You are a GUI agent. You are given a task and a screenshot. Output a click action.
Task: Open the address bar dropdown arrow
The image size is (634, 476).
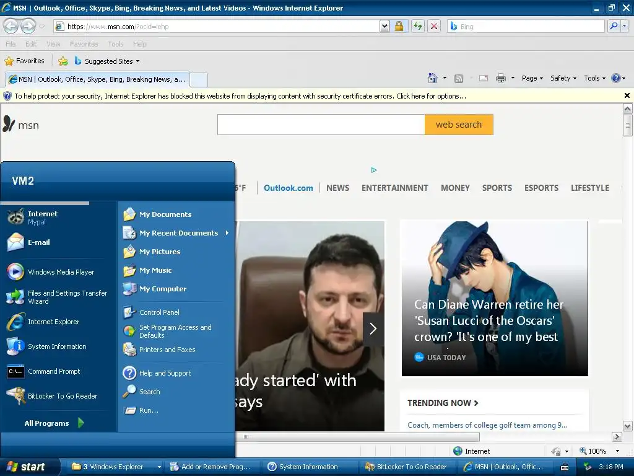(x=384, y=26)
